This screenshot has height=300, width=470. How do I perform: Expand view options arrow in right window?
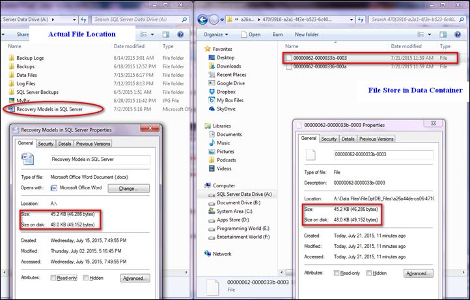pos(429,34)
